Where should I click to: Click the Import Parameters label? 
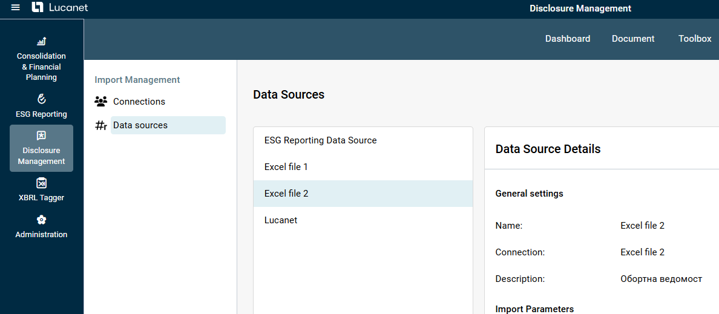click(534, 309)
